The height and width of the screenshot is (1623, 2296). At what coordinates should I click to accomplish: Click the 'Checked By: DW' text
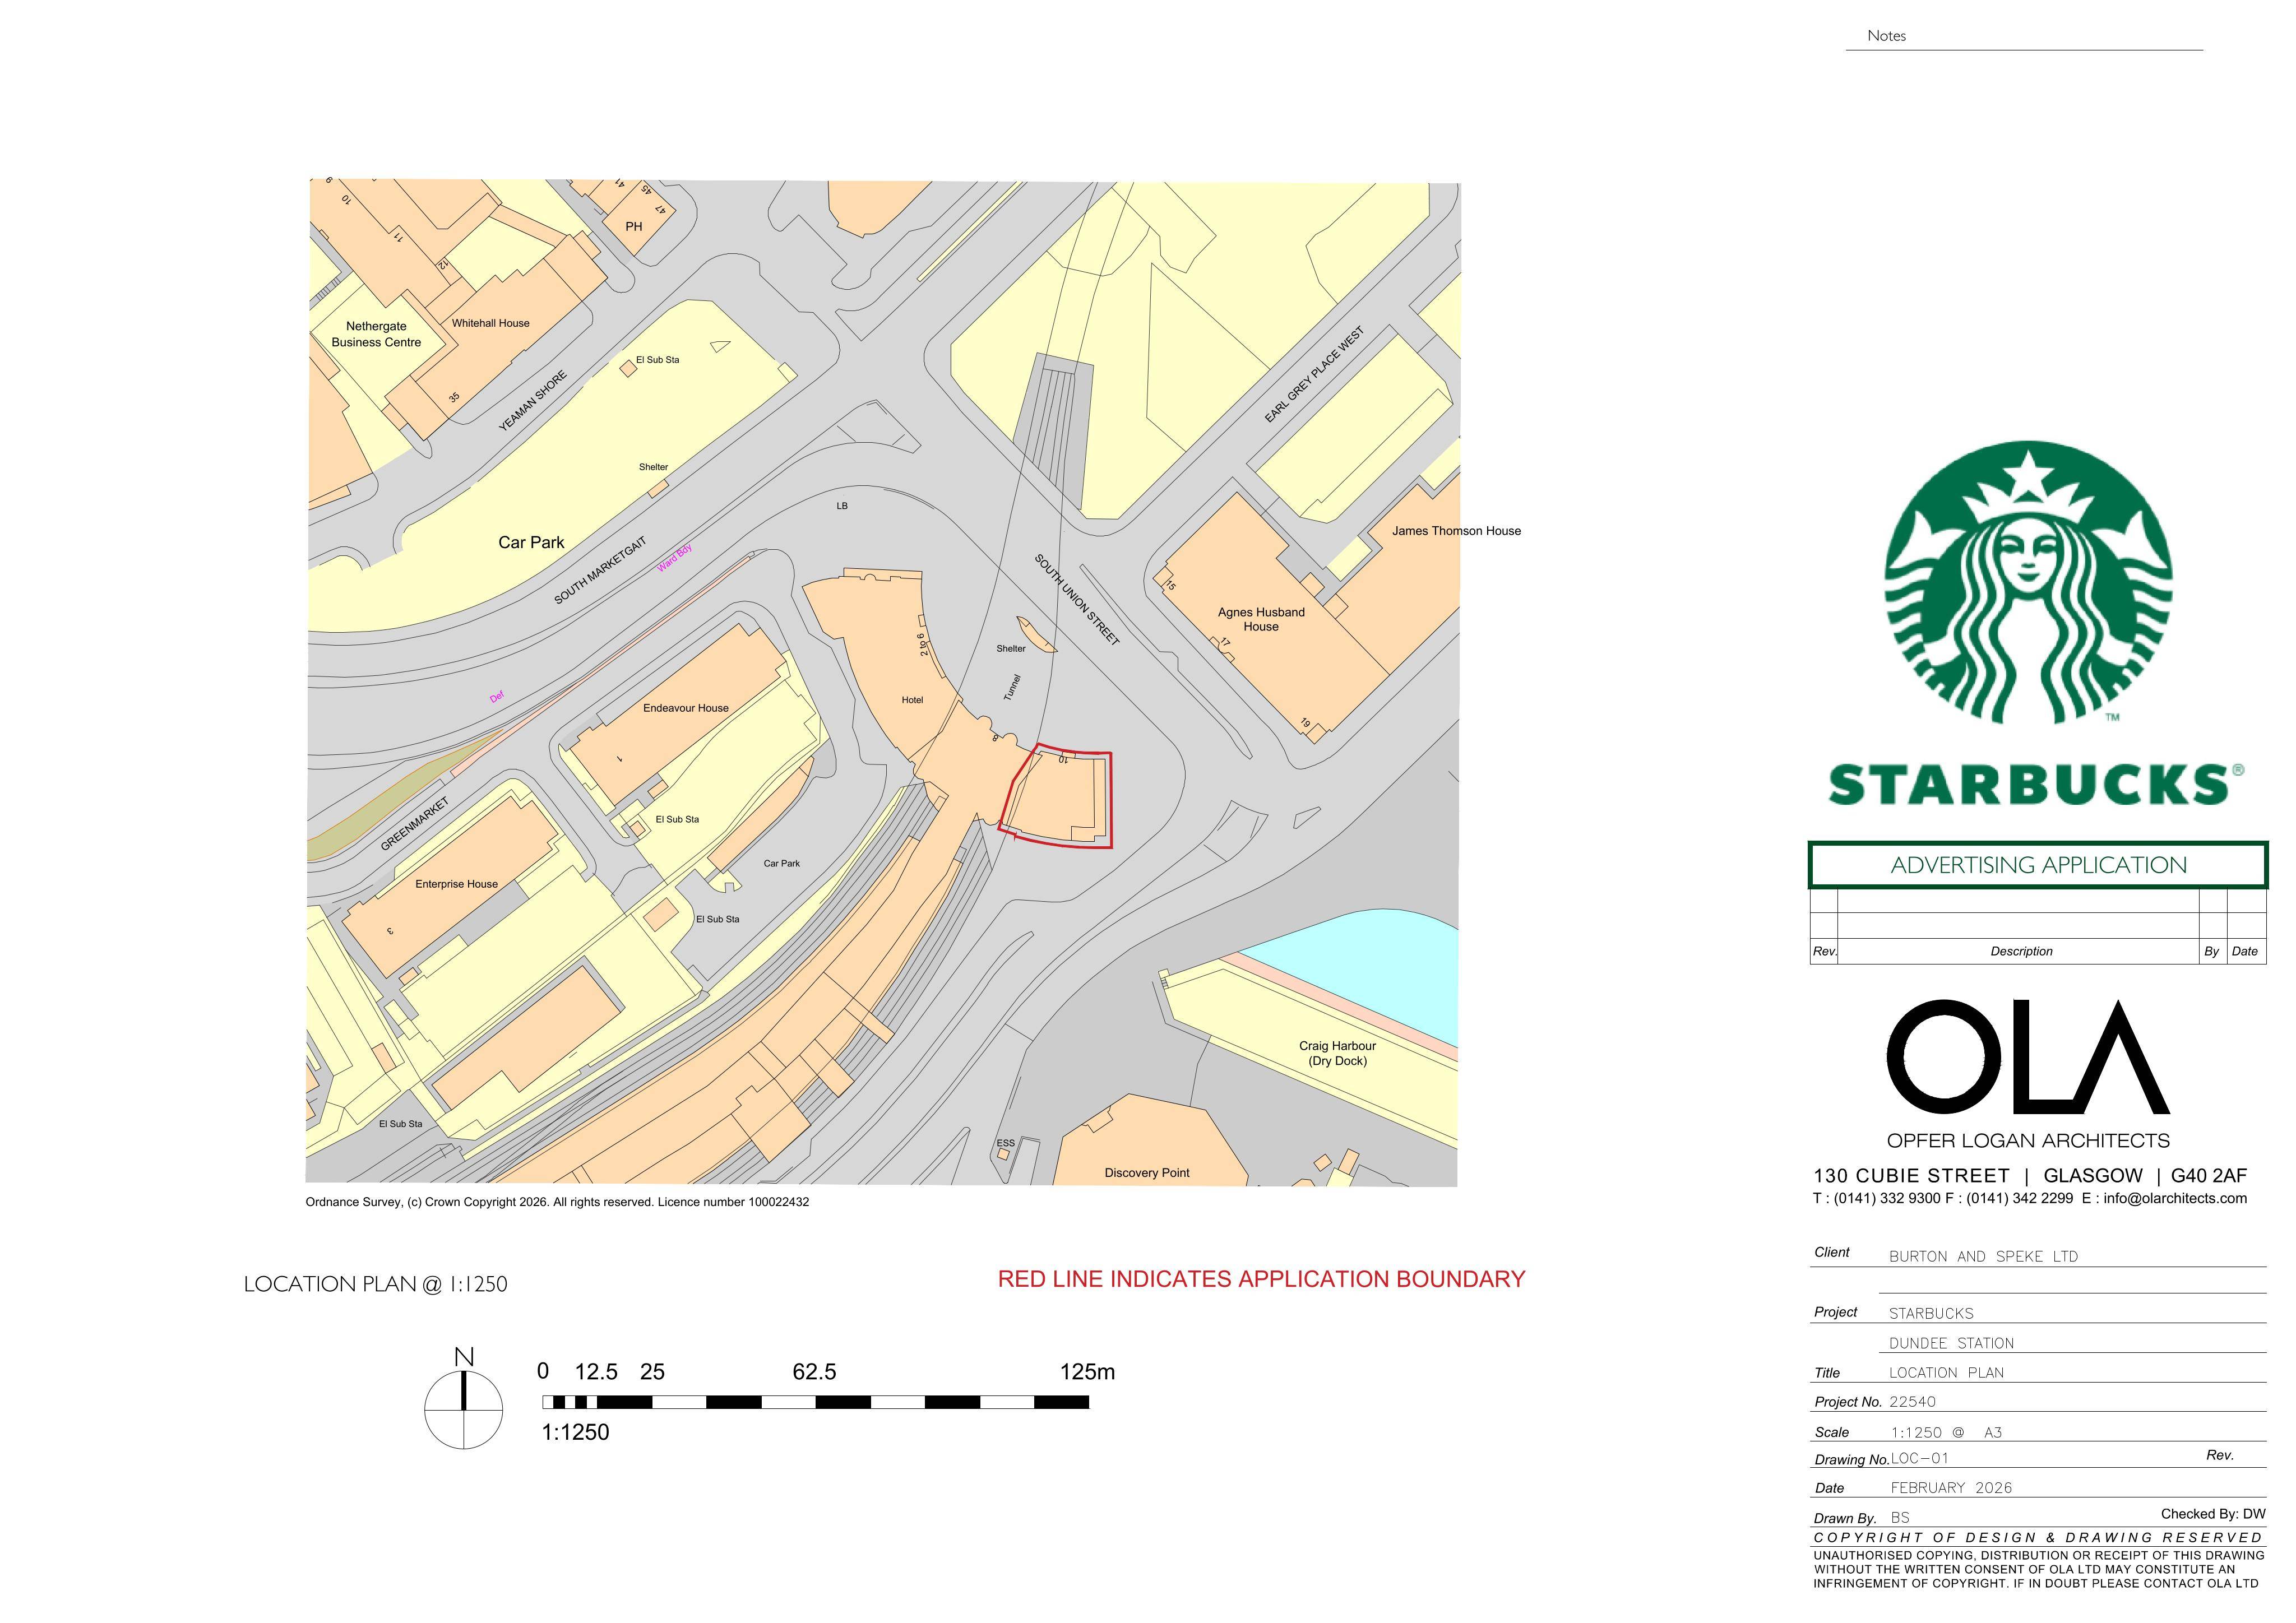click(x=2213, y=1514)
